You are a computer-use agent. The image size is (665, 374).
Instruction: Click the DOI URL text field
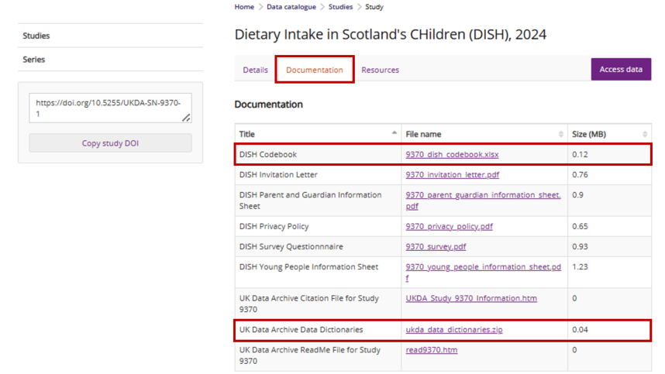(x=109, y=108)
